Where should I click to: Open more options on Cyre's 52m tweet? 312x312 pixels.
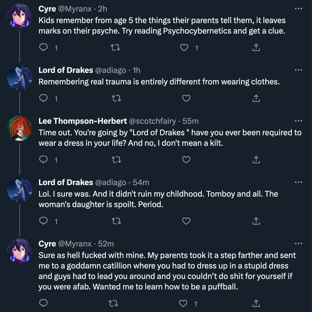pyautogui.click(x=298, y=243)
